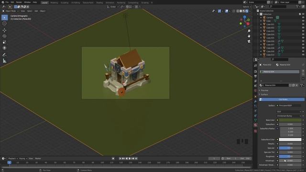Image resolution: width=306 pixels, height=172 pixels.
Task: Toggle camera view icon in viewport
Action: [x=249, y=42]
